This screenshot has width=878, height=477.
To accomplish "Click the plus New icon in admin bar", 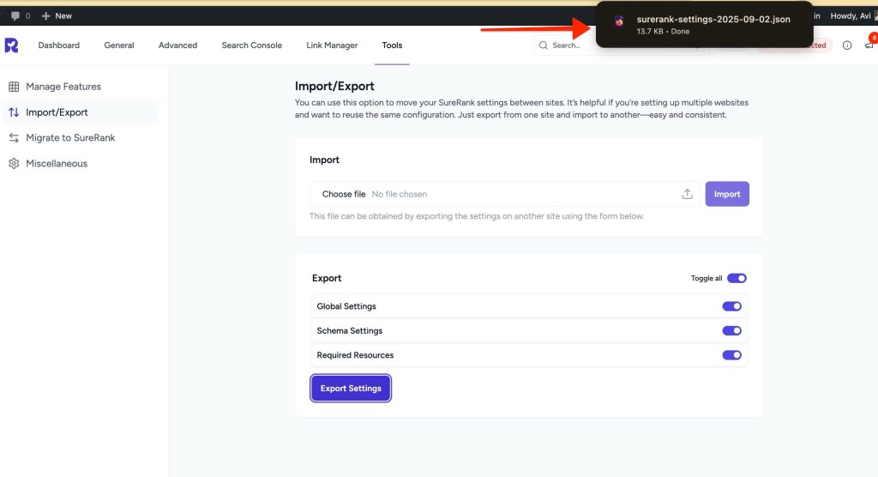I will [46, 15].
